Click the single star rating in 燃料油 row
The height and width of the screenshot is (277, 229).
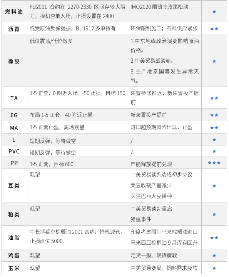click(214, 12)
